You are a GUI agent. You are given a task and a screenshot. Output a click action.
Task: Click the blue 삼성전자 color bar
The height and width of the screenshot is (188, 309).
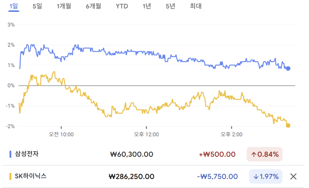10,154
